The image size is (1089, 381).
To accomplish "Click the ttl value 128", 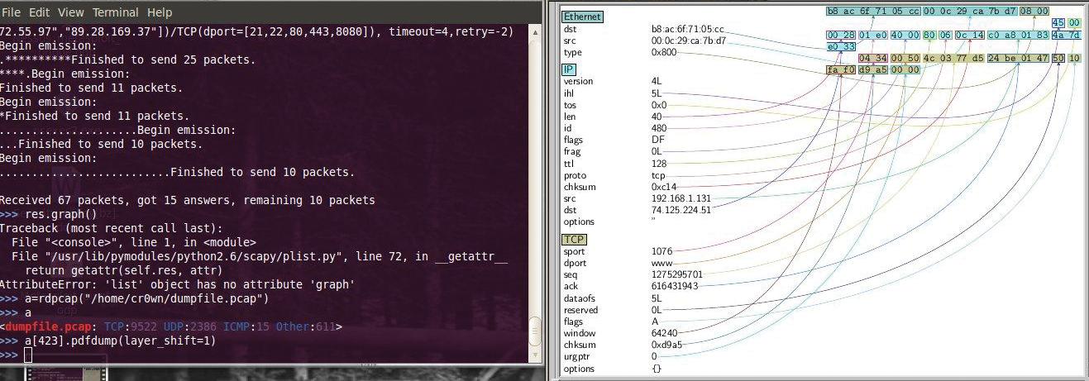I will point(659,164).
